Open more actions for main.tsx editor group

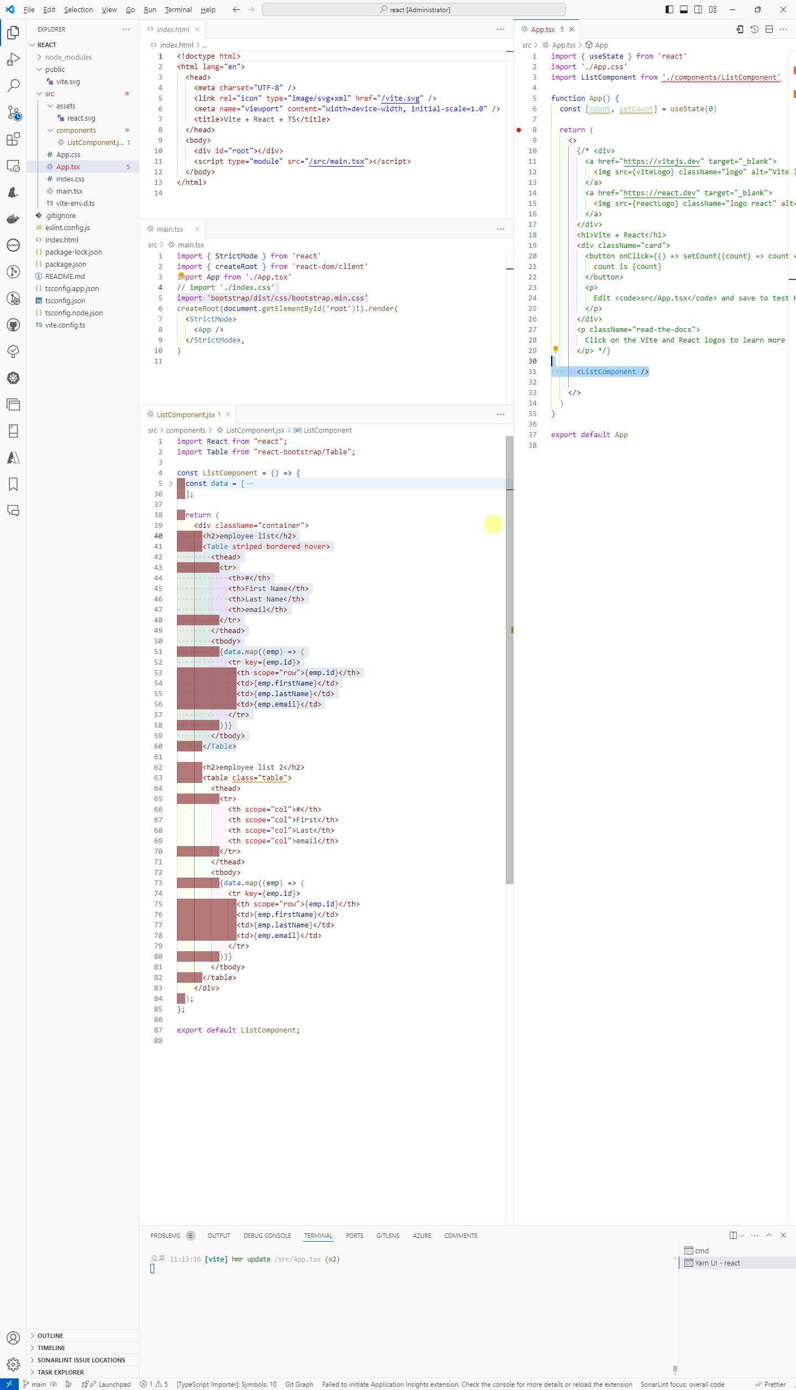coord(501,229)
